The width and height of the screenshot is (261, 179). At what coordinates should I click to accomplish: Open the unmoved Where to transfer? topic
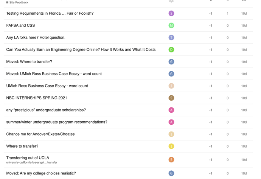tap(22, 146)
